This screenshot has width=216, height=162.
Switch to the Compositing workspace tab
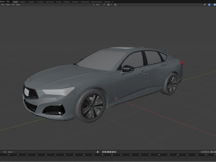(x=85, y=2)
